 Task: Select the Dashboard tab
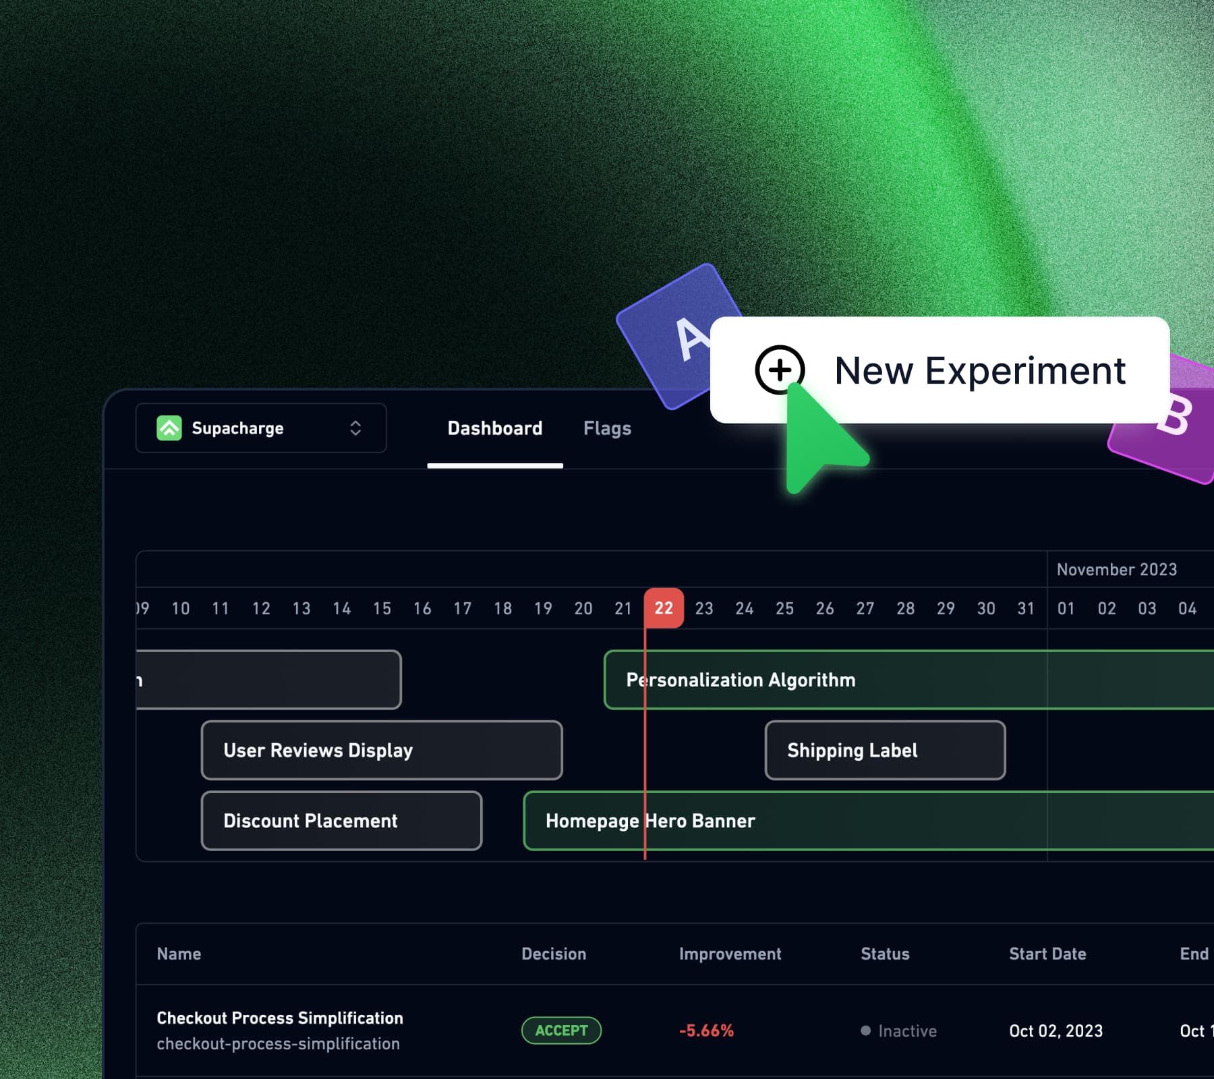tap(494, 428)
